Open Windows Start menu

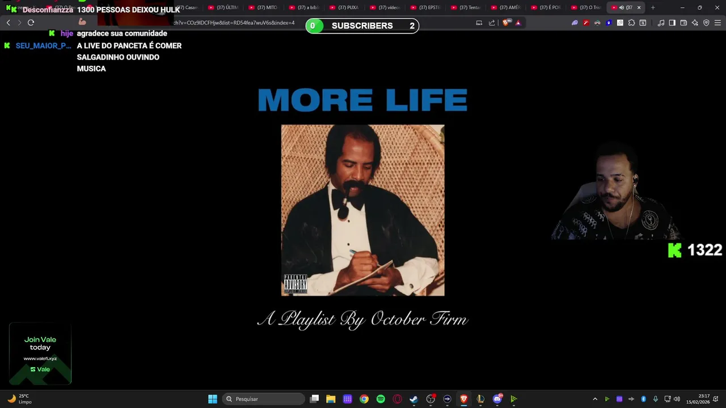[x=213, y=399]
